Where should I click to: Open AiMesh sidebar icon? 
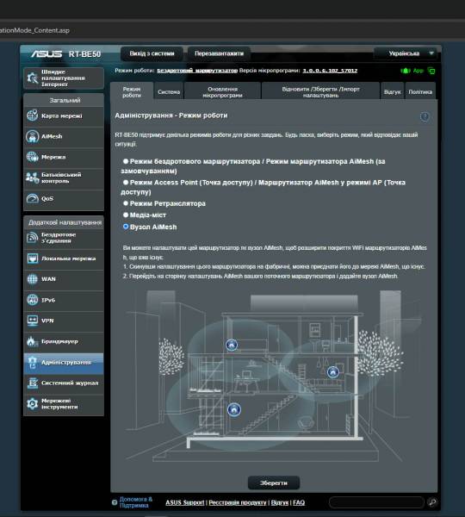[33, 136]
